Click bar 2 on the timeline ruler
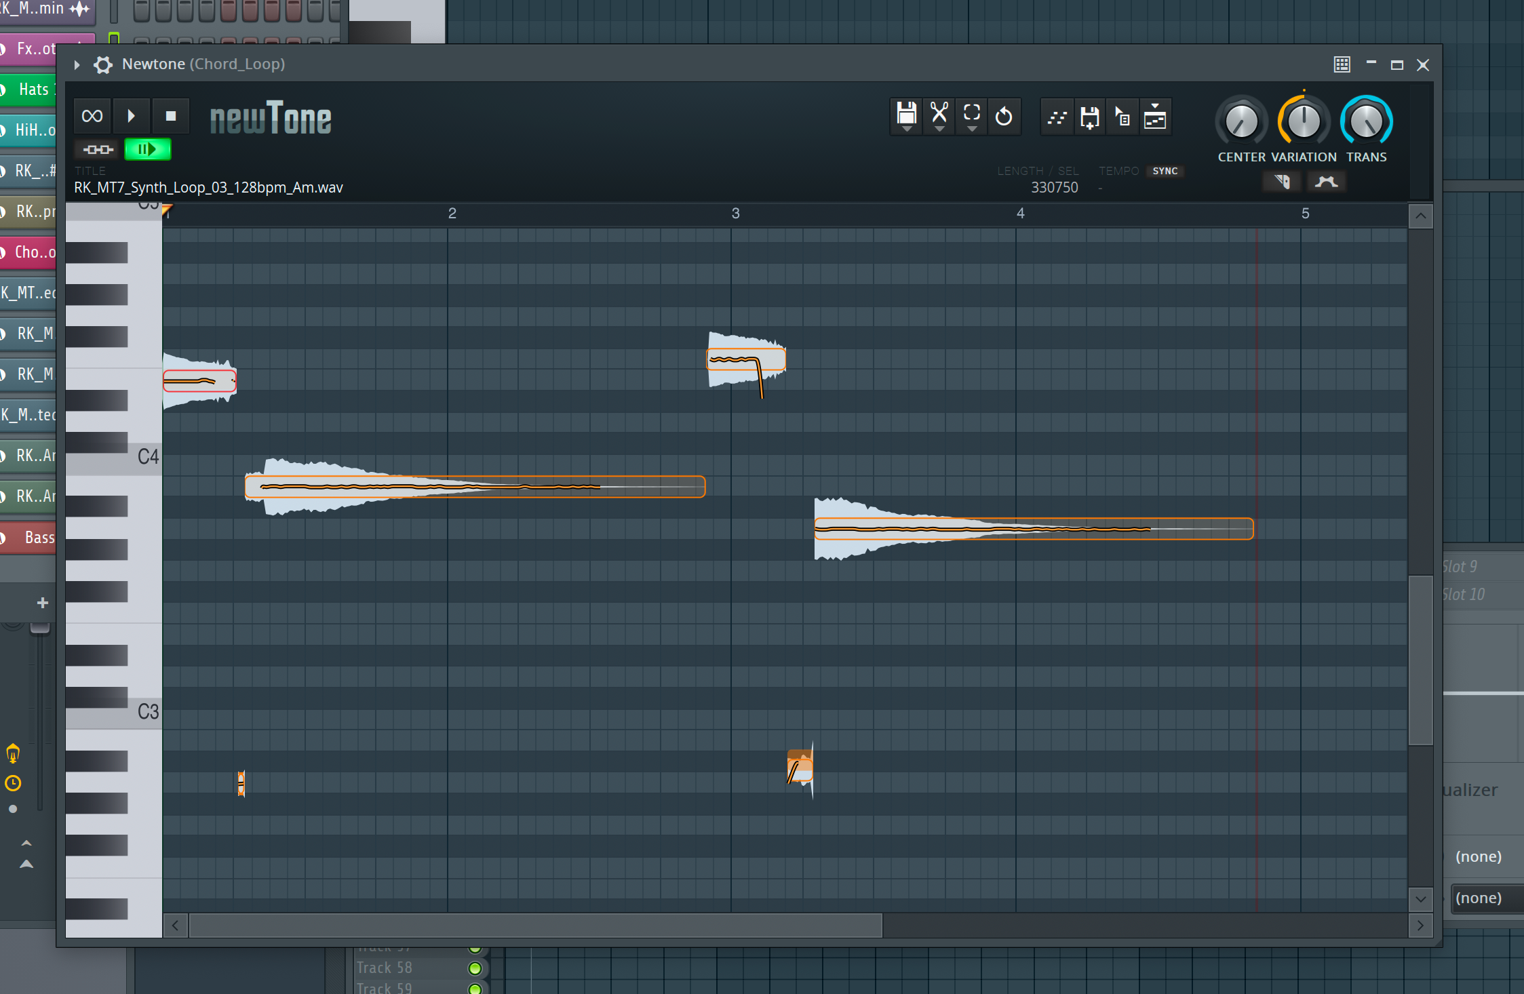Screen dimensions: 1524x994 [x=452, y=214]
